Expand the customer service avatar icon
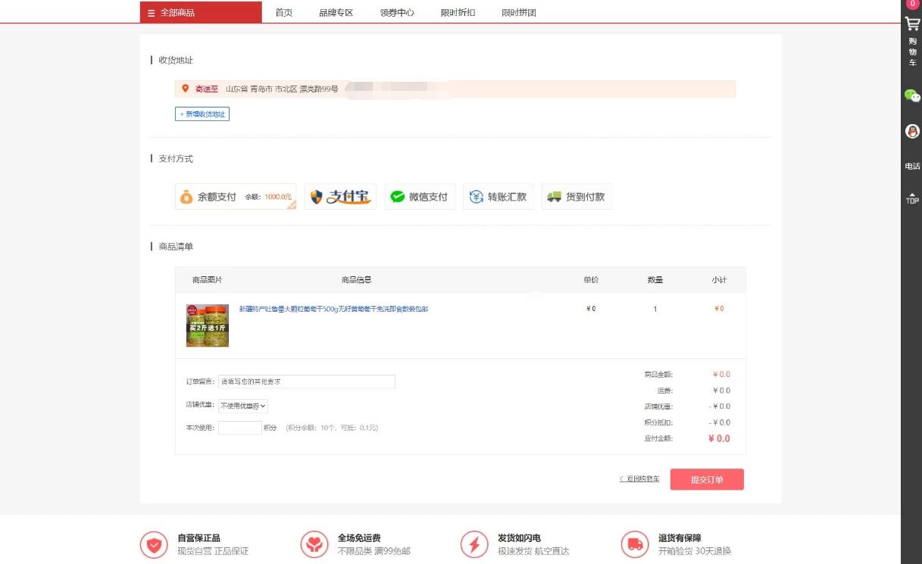 click(x=911, y=131)
